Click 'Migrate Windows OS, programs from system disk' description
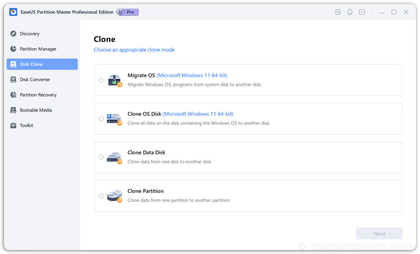 point(195,85)
